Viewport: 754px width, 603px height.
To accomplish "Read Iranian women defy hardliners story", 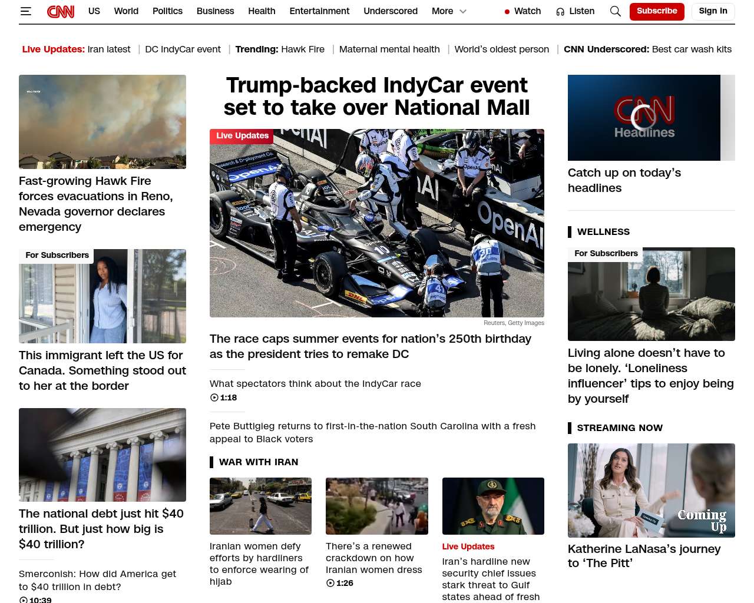I will (259, 564).
